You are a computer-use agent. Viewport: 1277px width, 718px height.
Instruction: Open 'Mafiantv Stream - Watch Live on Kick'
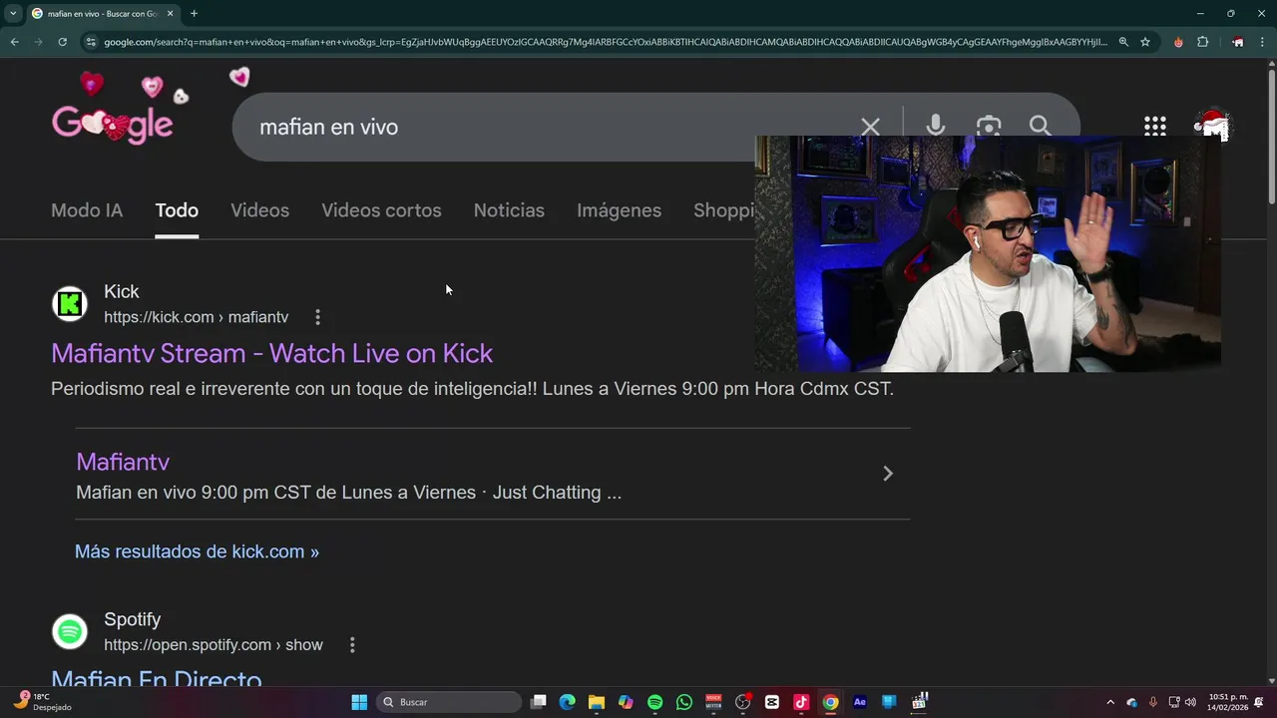pos(271,353)
